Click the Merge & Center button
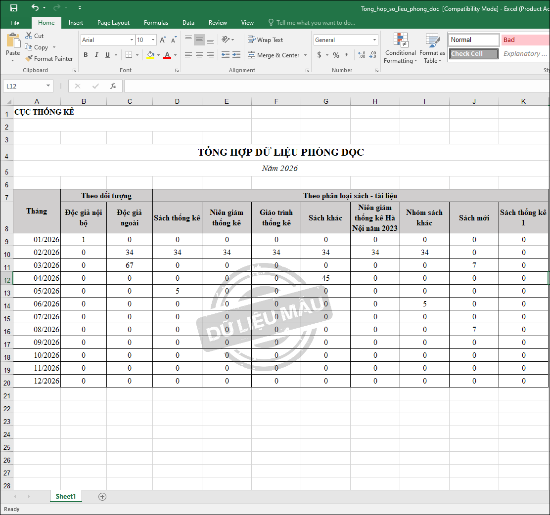This screenshot has width=550, height=515. pyautogui.click(x=274, y=55)
